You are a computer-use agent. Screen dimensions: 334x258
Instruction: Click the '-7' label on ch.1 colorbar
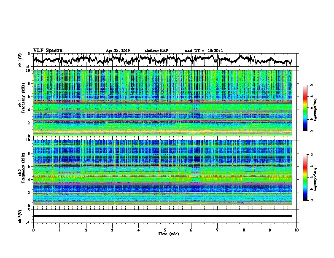click(311, 131)
